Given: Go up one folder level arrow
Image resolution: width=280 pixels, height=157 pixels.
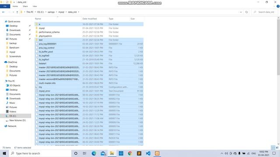Looking at the screenshot, I should 17,12.
